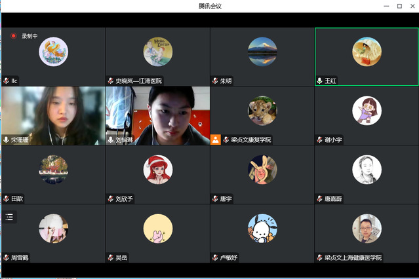Click the mic icon beside 史晓岚—江湾医院
The image size is (419, 279).
click(x=111, y=81)
